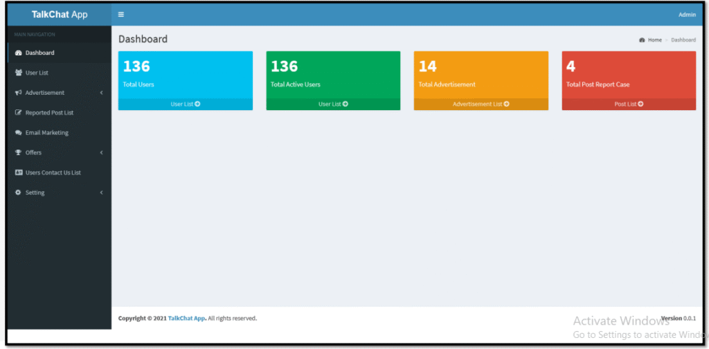The width and height of the screenshot is (709, 349).
Task: Click the Offers trophy icon
Action: tap(18, 153)
